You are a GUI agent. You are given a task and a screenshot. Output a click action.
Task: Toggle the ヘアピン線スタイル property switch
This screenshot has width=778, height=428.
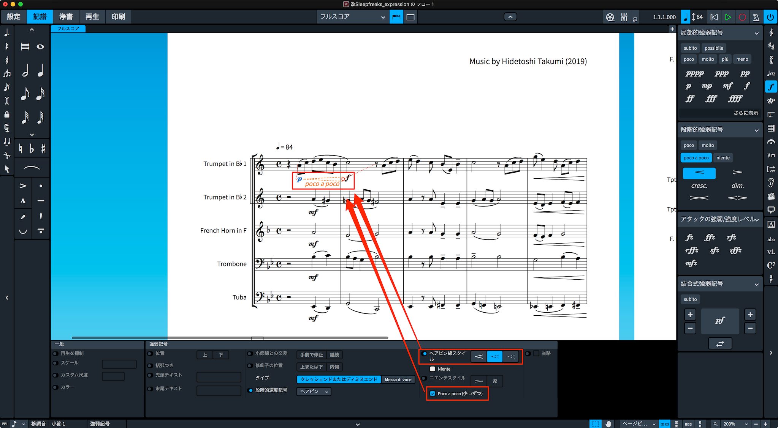click(x=424, y=354)
